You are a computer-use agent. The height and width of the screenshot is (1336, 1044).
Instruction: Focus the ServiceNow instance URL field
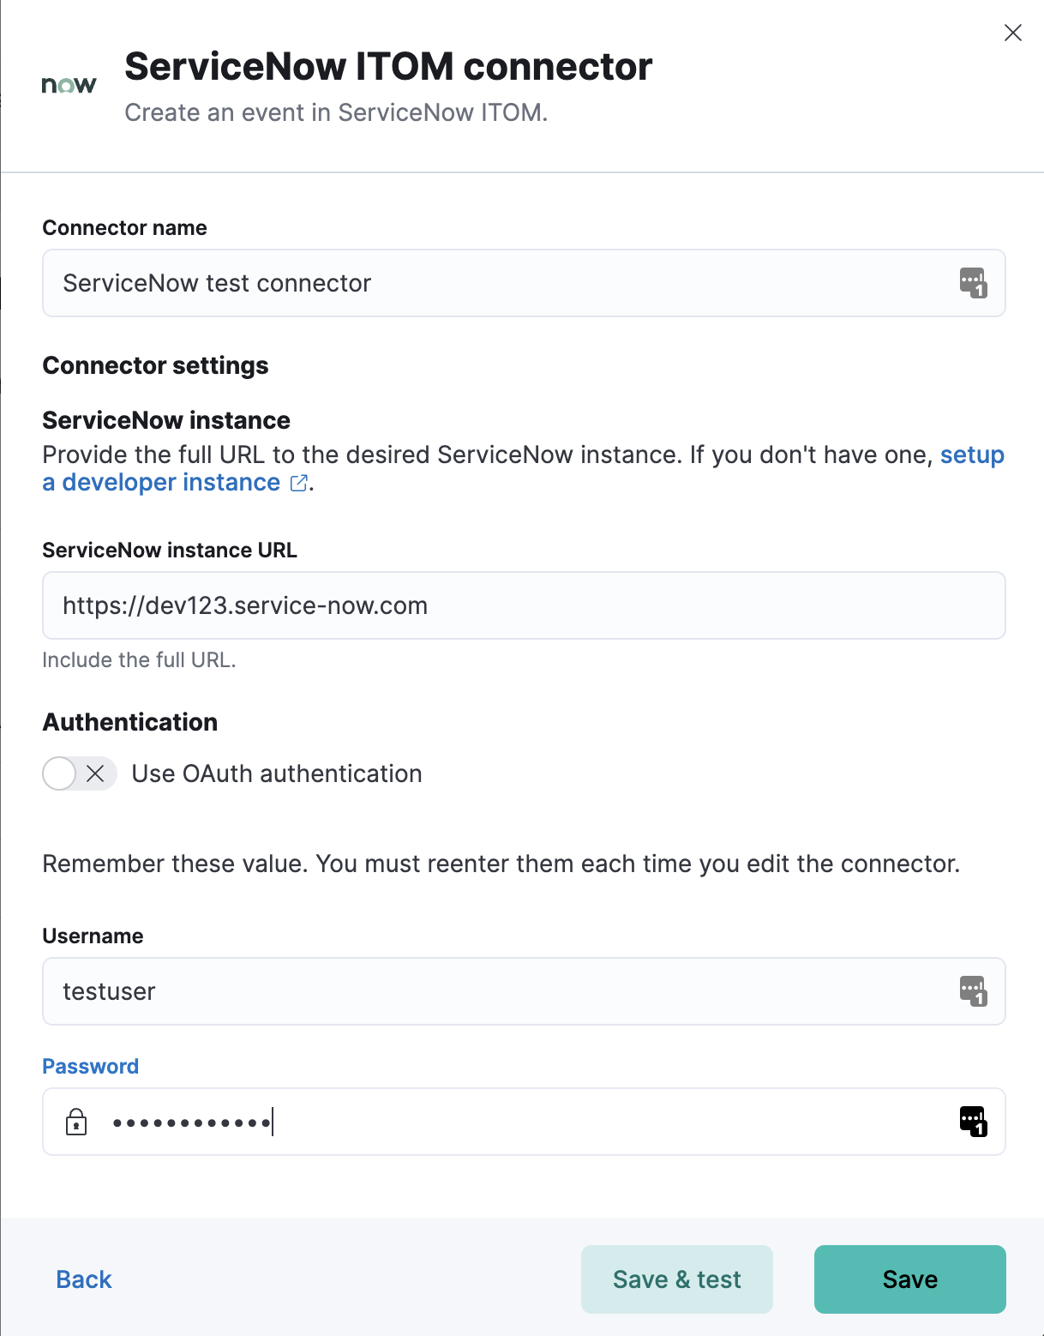tap(429, 605)
